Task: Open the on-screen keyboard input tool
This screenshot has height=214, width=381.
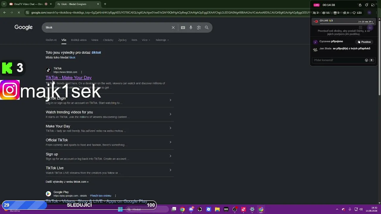Action: point(183,28)
